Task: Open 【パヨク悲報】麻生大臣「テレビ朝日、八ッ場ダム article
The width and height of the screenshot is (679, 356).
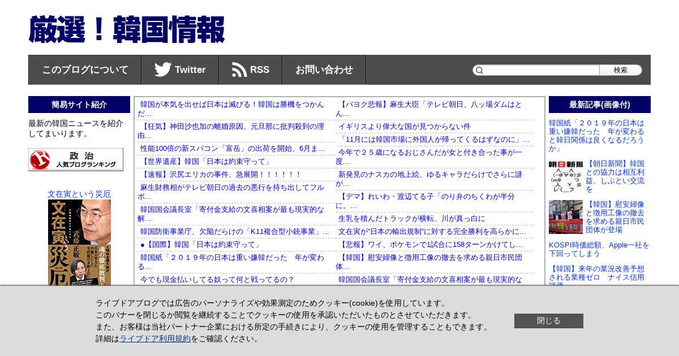Action: click(x=430, y=109)
